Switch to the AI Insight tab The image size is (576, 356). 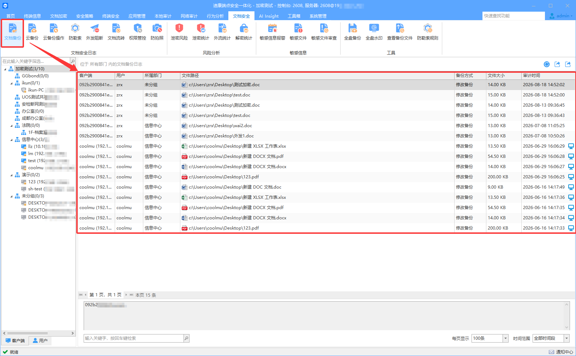click(x=269, y=16)
